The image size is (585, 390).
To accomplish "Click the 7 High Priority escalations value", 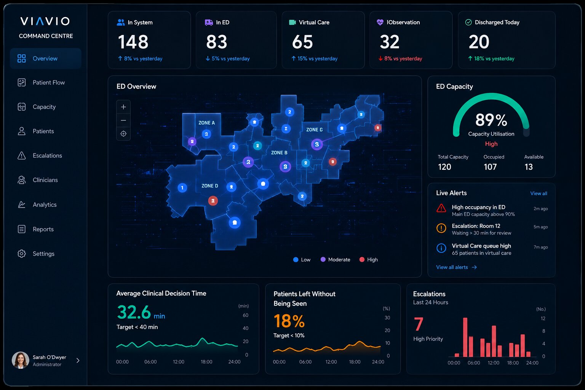I will [419, 324].
